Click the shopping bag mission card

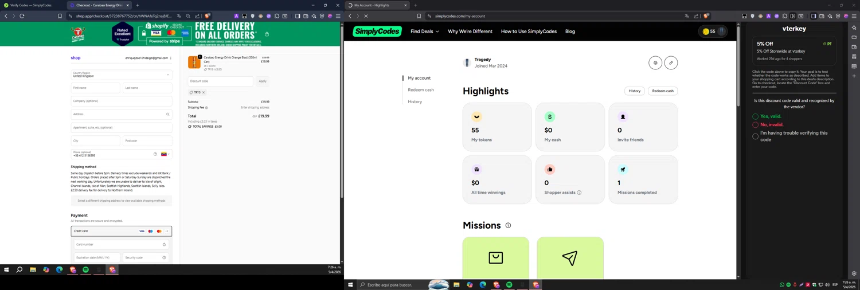pos(496,257)
